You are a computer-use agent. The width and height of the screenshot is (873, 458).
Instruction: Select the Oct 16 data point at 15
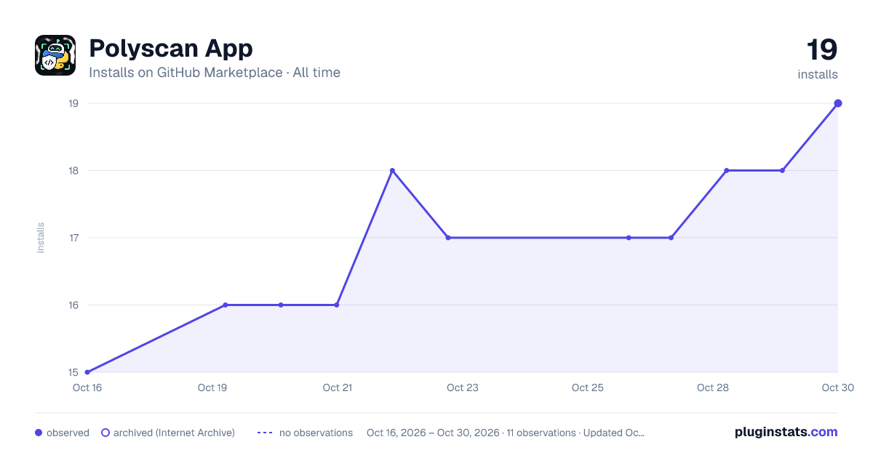coord(87,372)
